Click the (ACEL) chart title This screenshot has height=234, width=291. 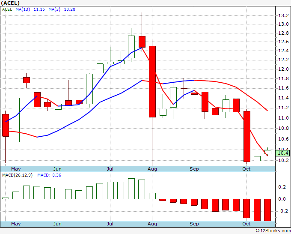[x=10, y=3]
